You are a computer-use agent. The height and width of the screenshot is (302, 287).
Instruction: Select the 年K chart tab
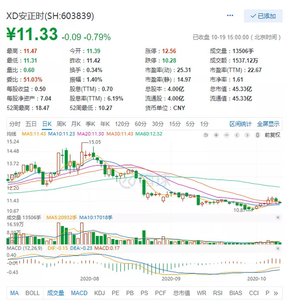pyautogui.click(x=105, y=124)
